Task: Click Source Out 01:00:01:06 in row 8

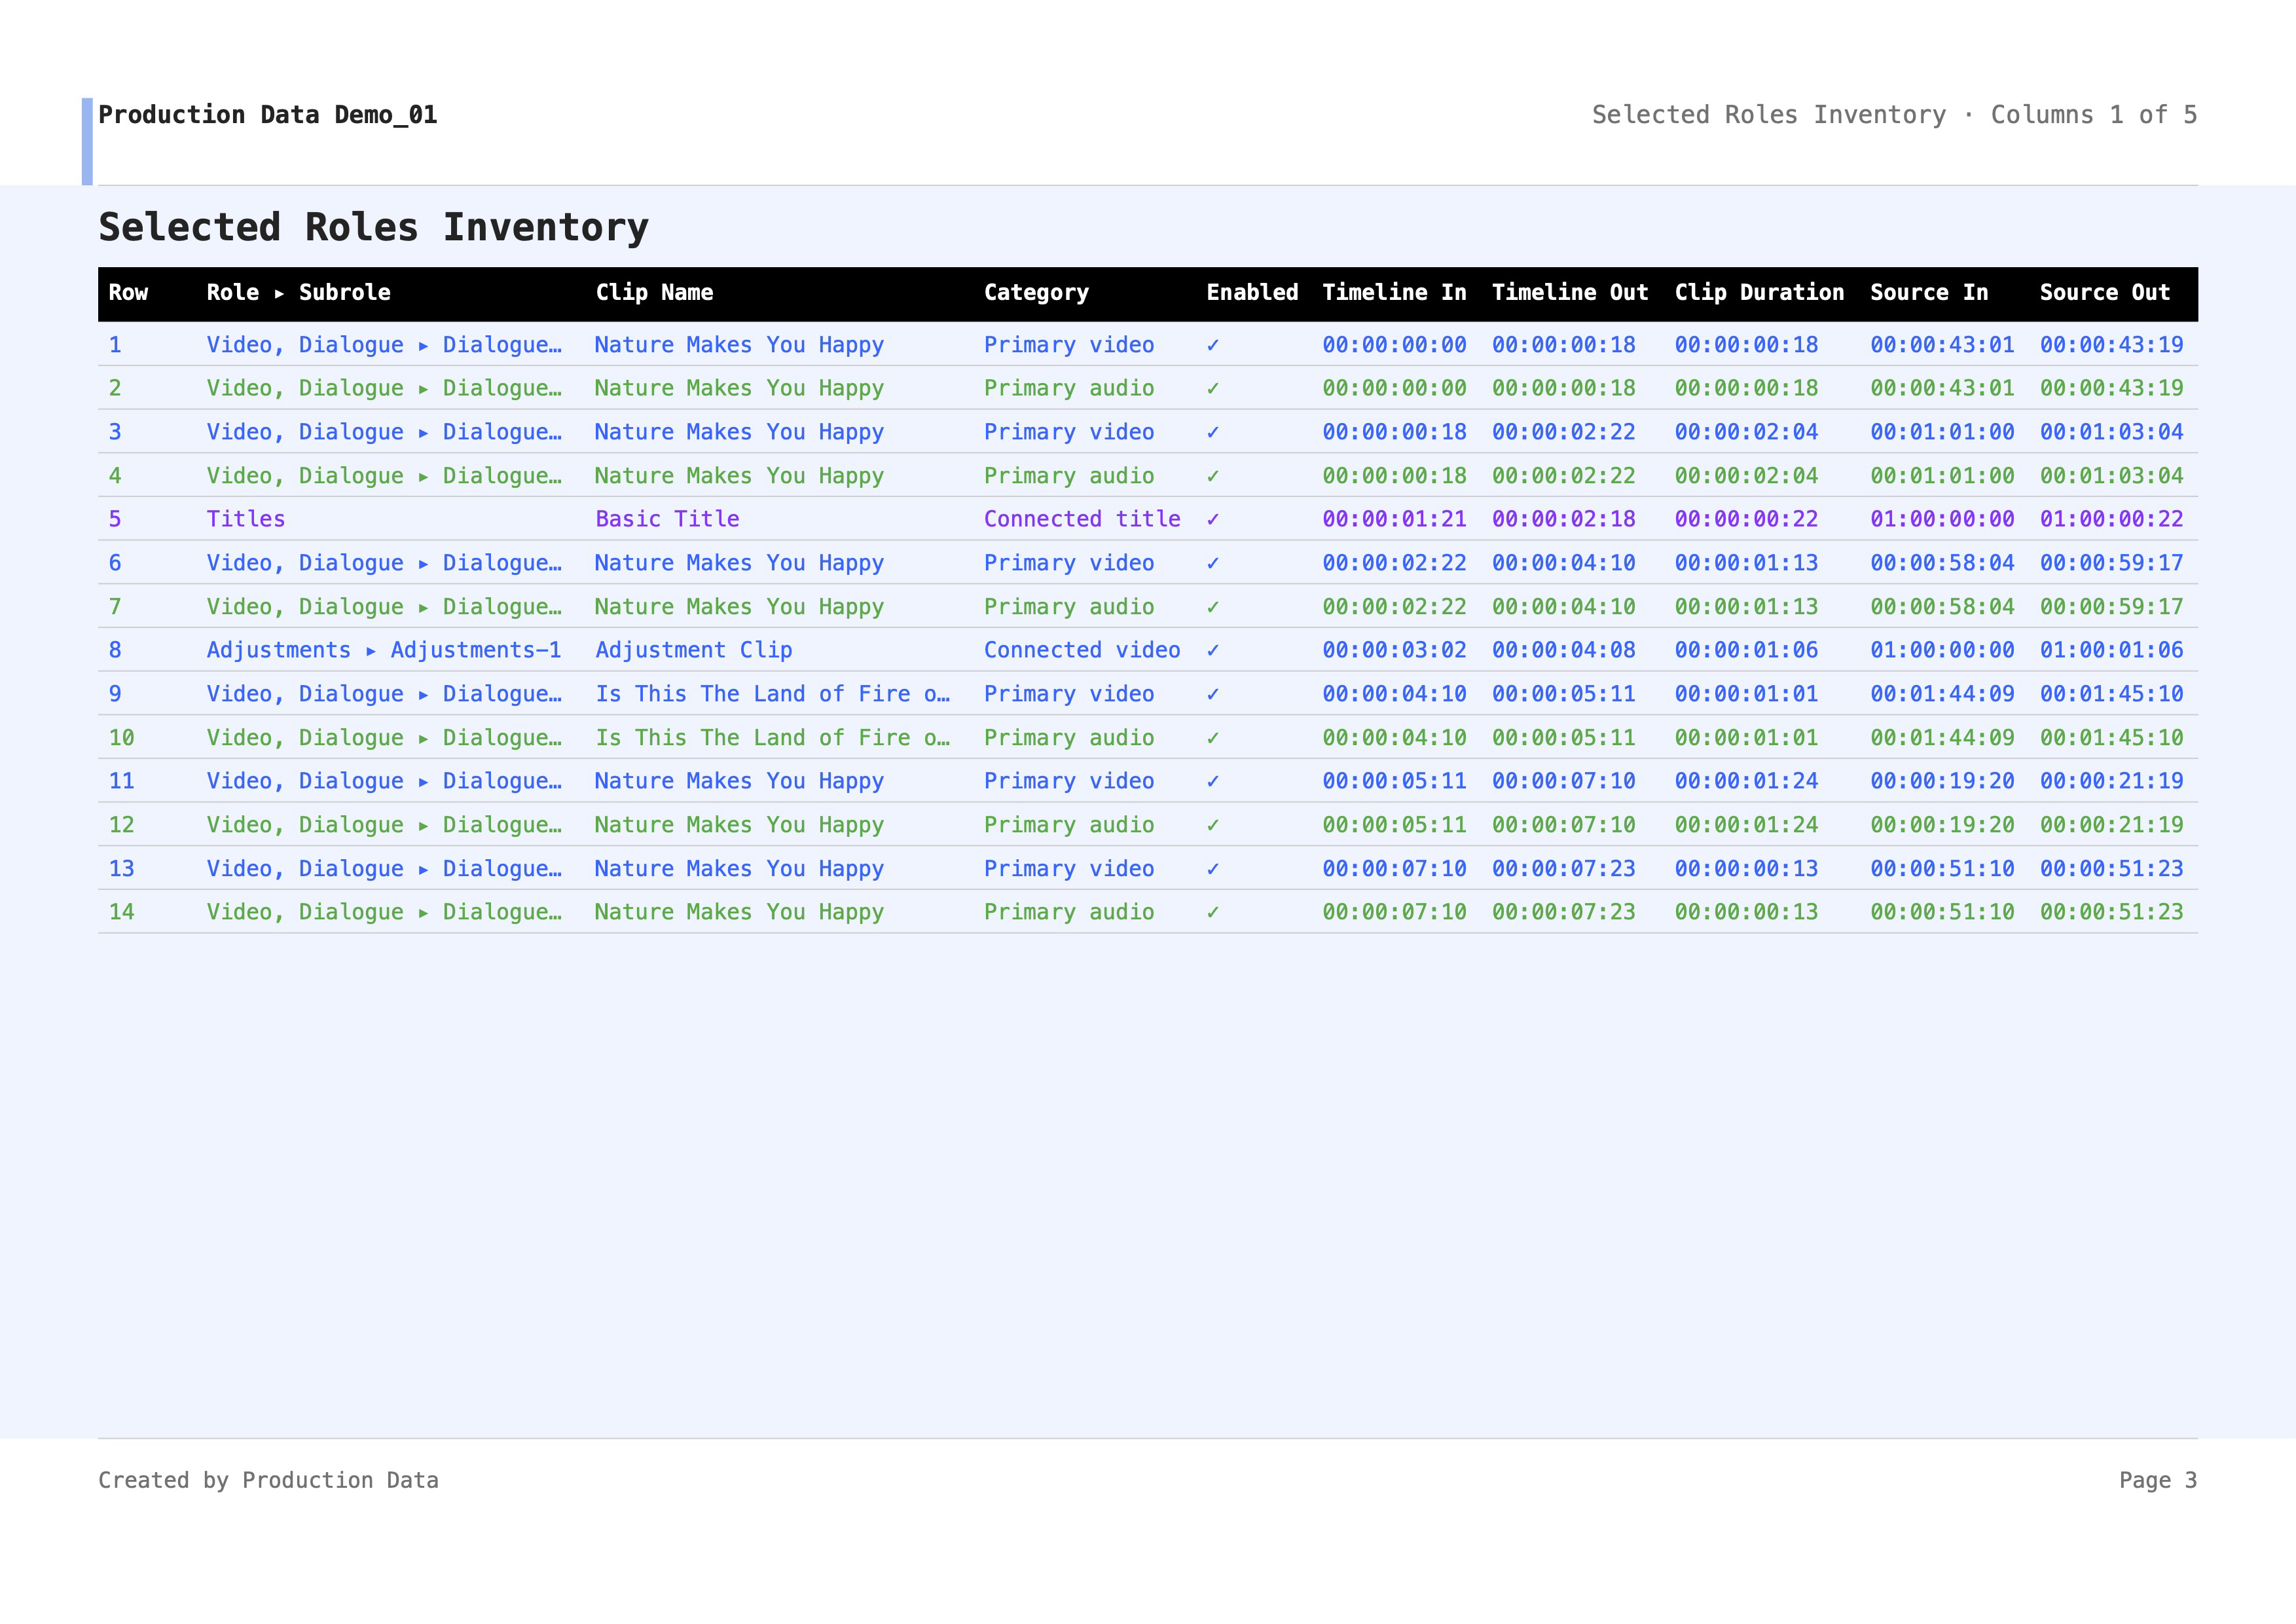Action: pyautogui.click(x=2111, y=650)
